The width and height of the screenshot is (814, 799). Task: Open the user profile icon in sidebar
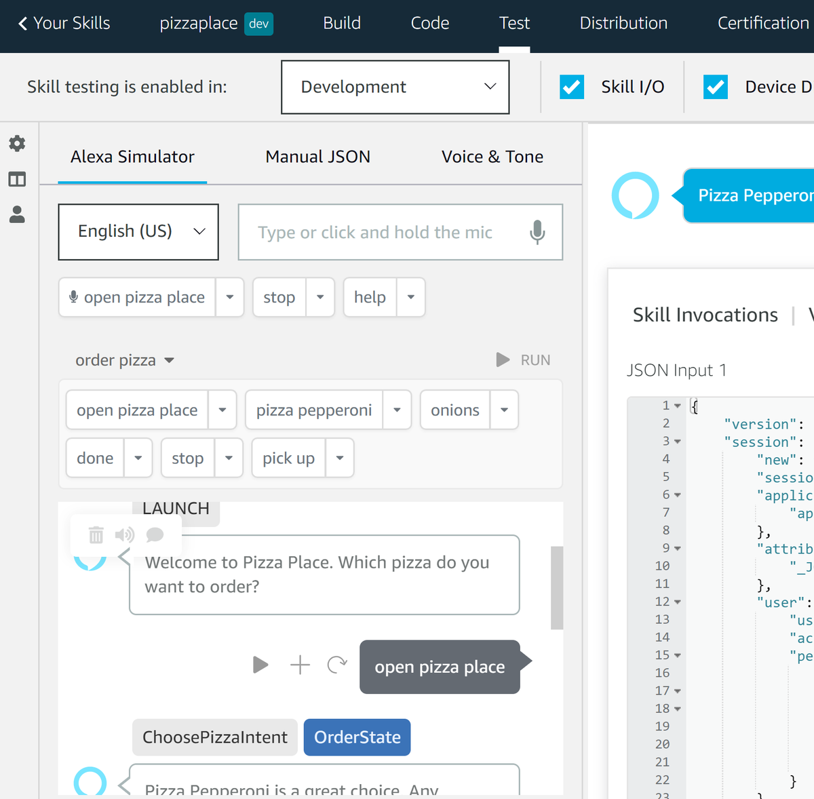click(x=17, y=214)
